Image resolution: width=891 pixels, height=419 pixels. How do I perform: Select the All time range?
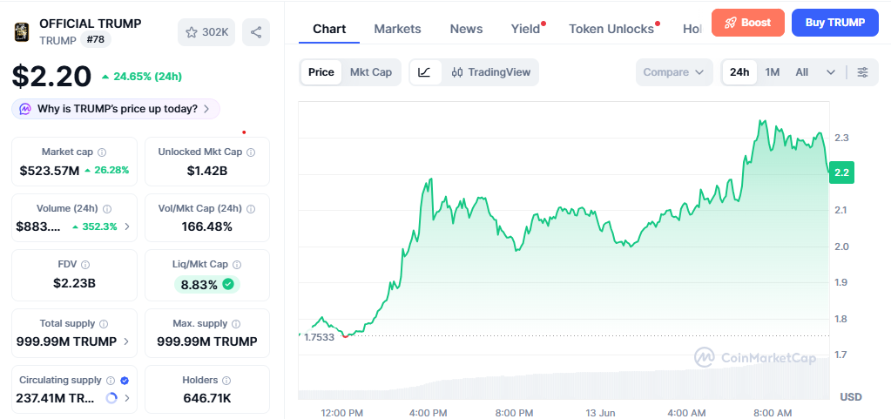[x=802, y=72]
